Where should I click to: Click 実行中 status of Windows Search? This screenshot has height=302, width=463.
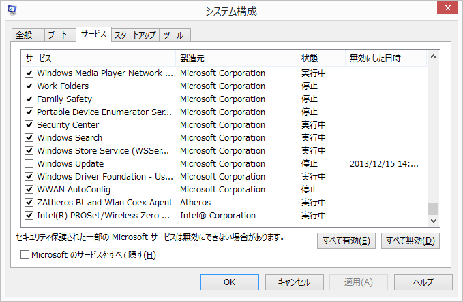(313, 138)
